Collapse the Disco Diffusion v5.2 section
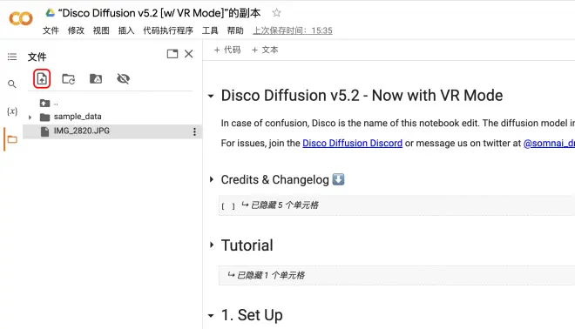Viewport: 575px width, 329px height. pos(211,97)
